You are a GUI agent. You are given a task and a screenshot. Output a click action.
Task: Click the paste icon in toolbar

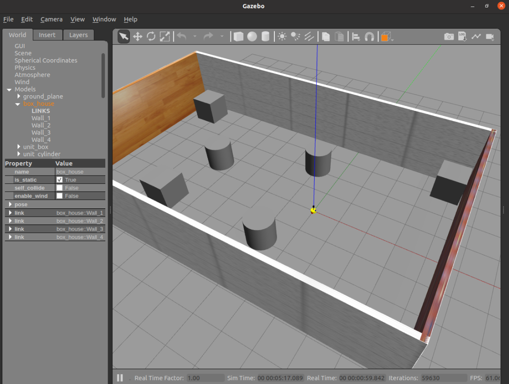coord(339,37)
